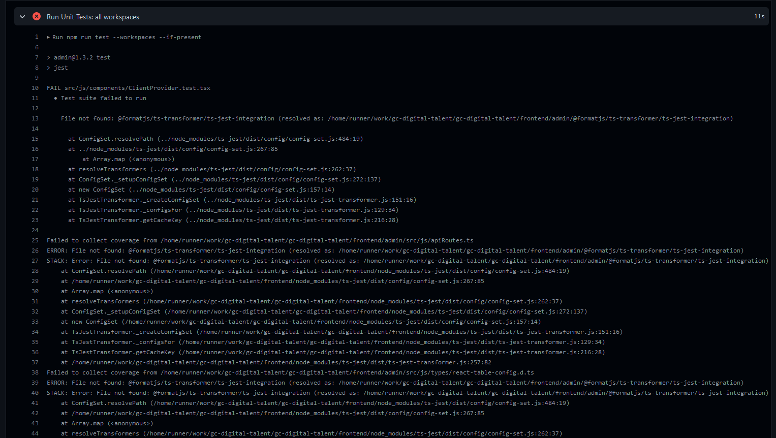Select log line number 7
The width and height of the screenshot is (776, 438).
[x=37, y=57]
